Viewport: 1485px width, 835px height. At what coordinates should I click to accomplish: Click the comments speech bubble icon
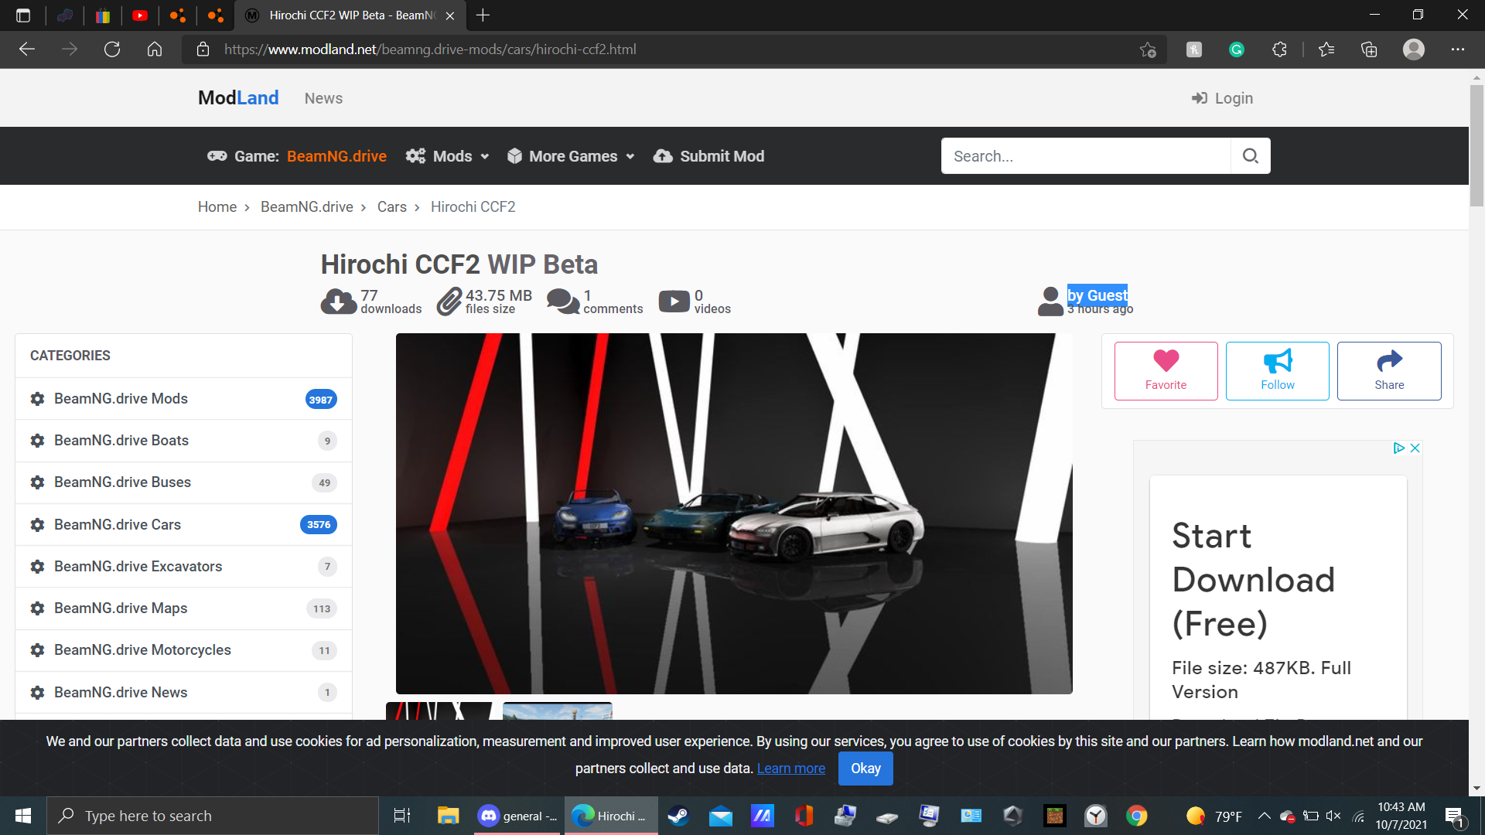(x=563, y=302)
